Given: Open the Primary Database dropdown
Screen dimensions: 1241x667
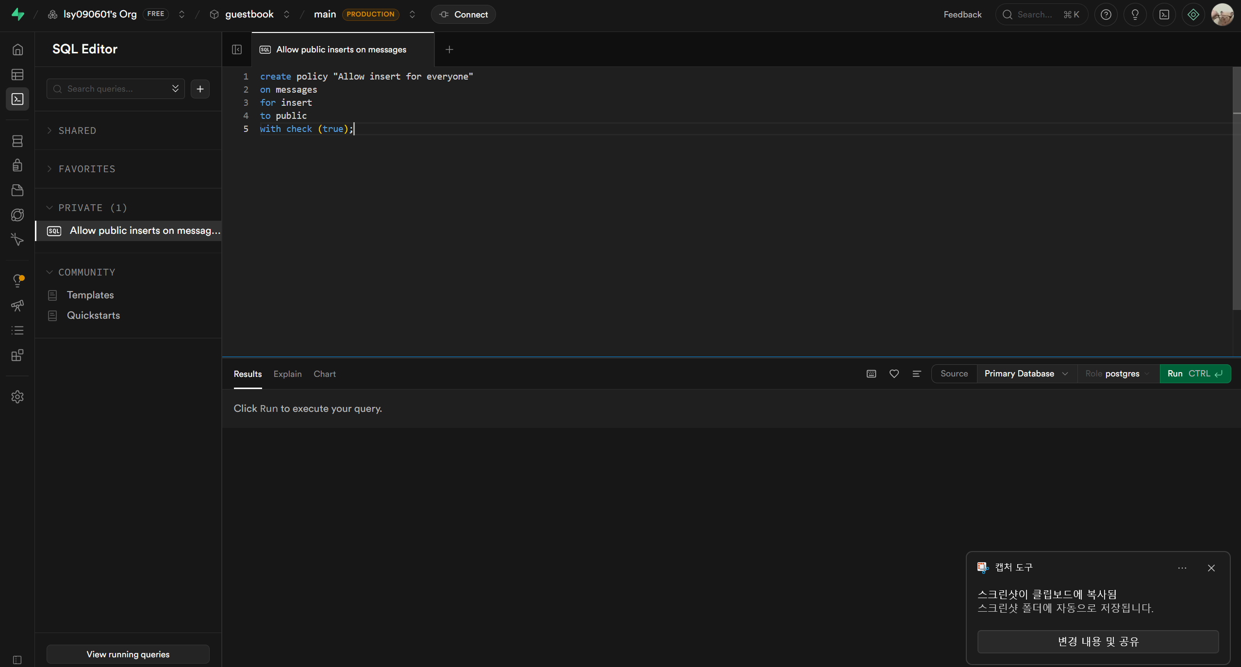Looking at the screenshot, I should click(1026, 374).
